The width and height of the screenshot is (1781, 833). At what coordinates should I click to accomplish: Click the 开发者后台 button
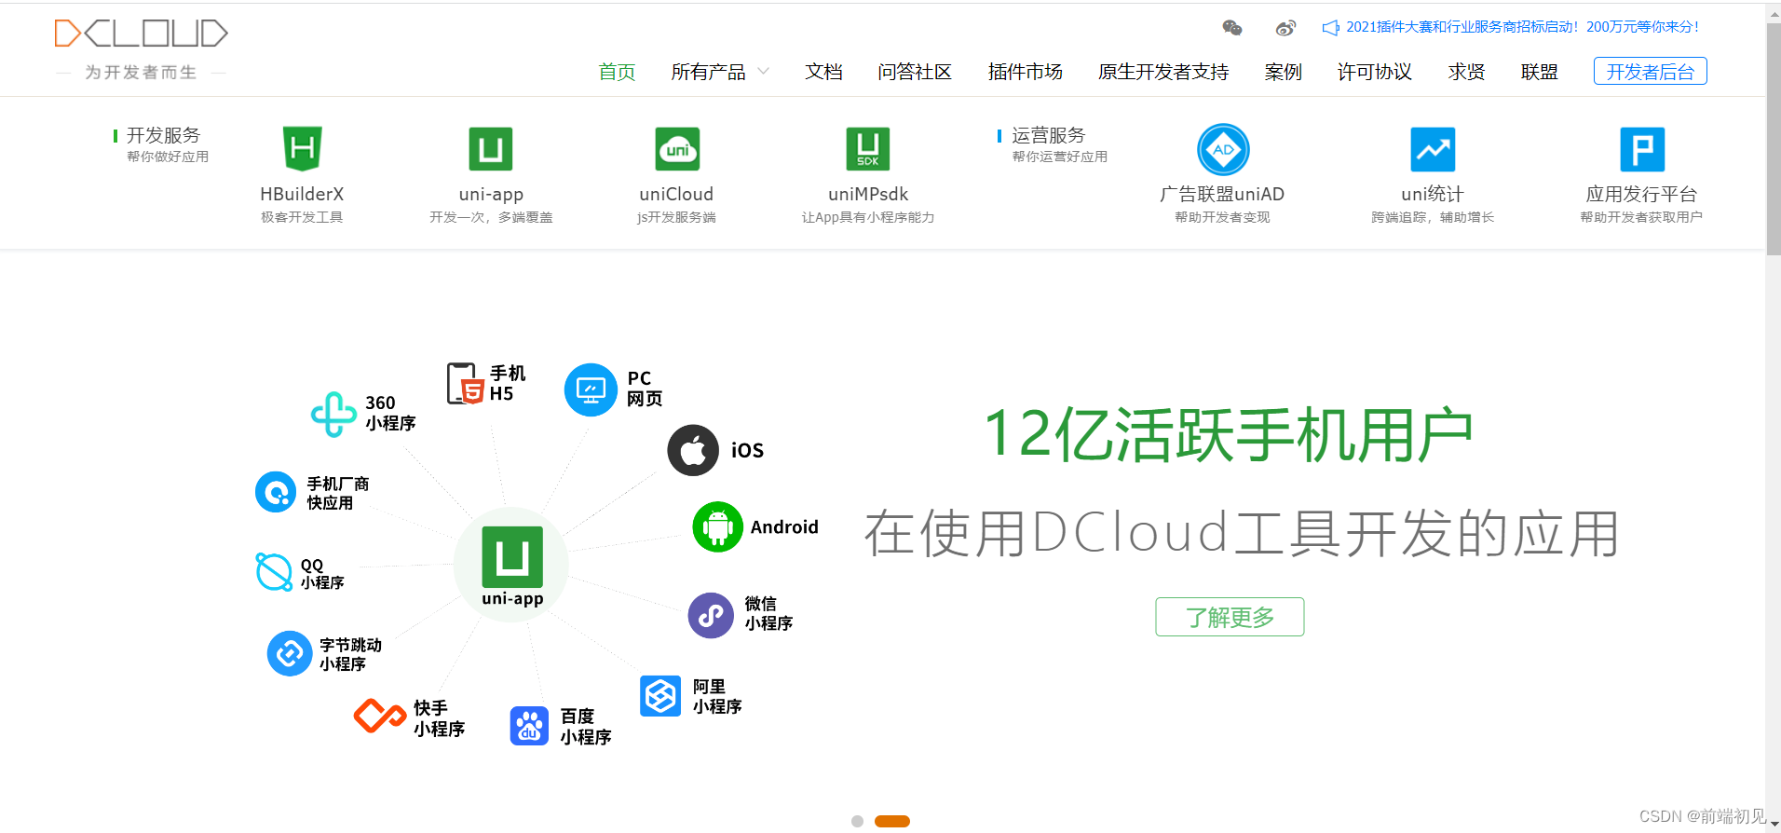pos(1651,71)
